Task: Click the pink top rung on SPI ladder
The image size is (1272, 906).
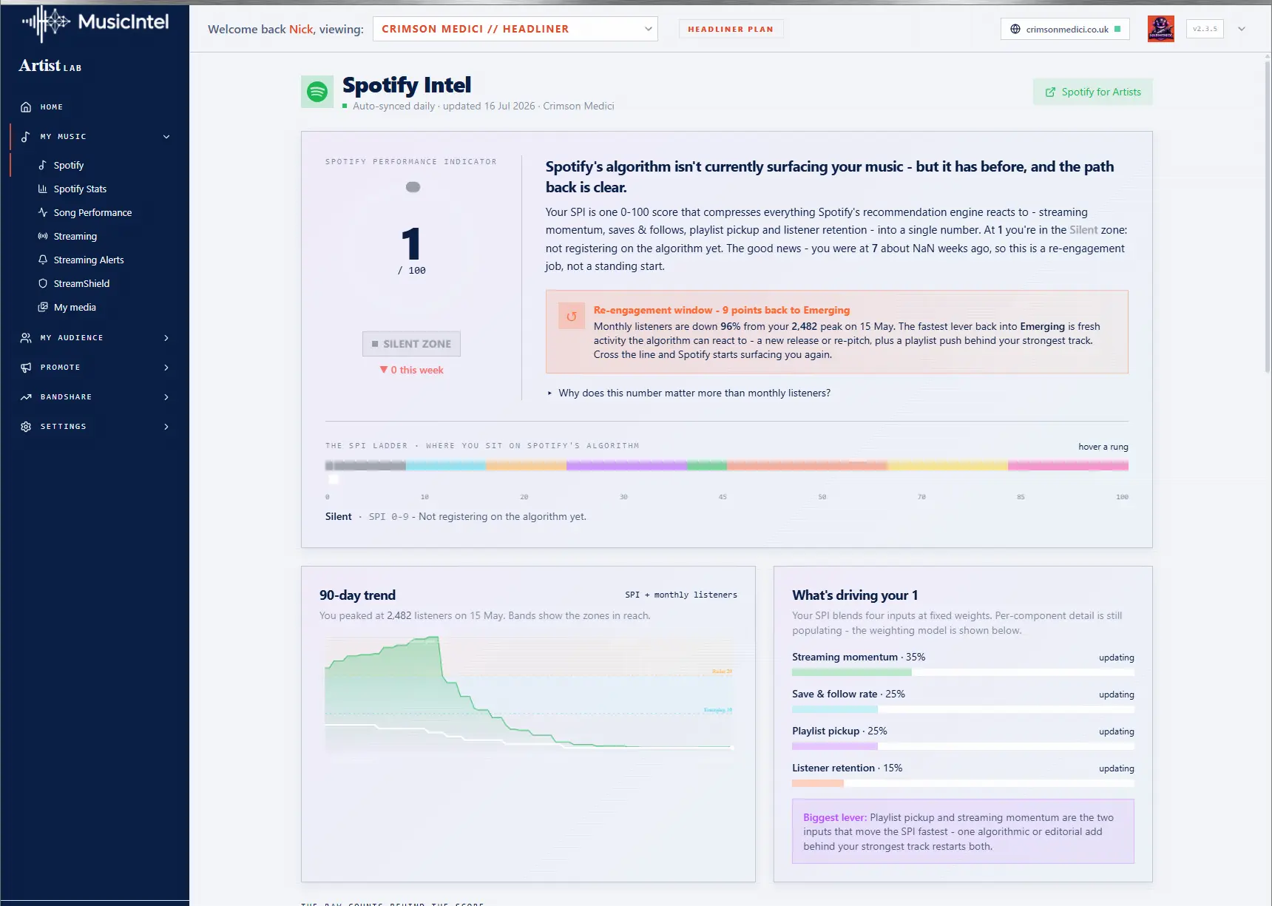Action: (1068, 466)
